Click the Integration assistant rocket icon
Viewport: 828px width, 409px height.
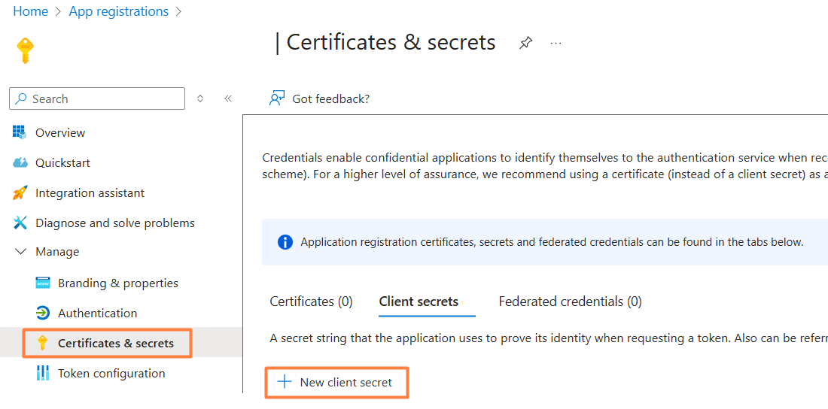tap(20, 192)
